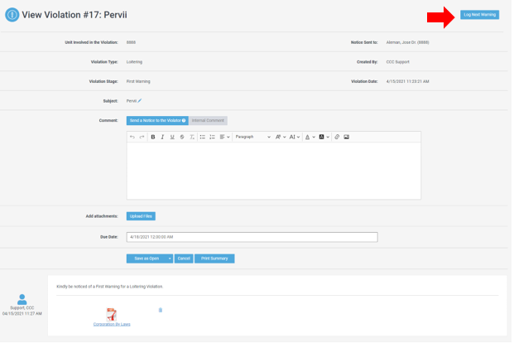The image size is (514, 348).
Task: Toggle italic formatting
Action: (x=162, y=138)
